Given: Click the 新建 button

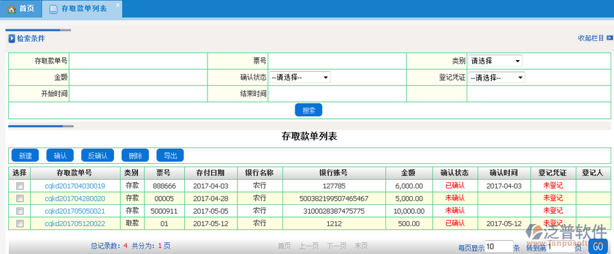Looking at the screenshot, I should pyautogui.click(x=25, y=156).
